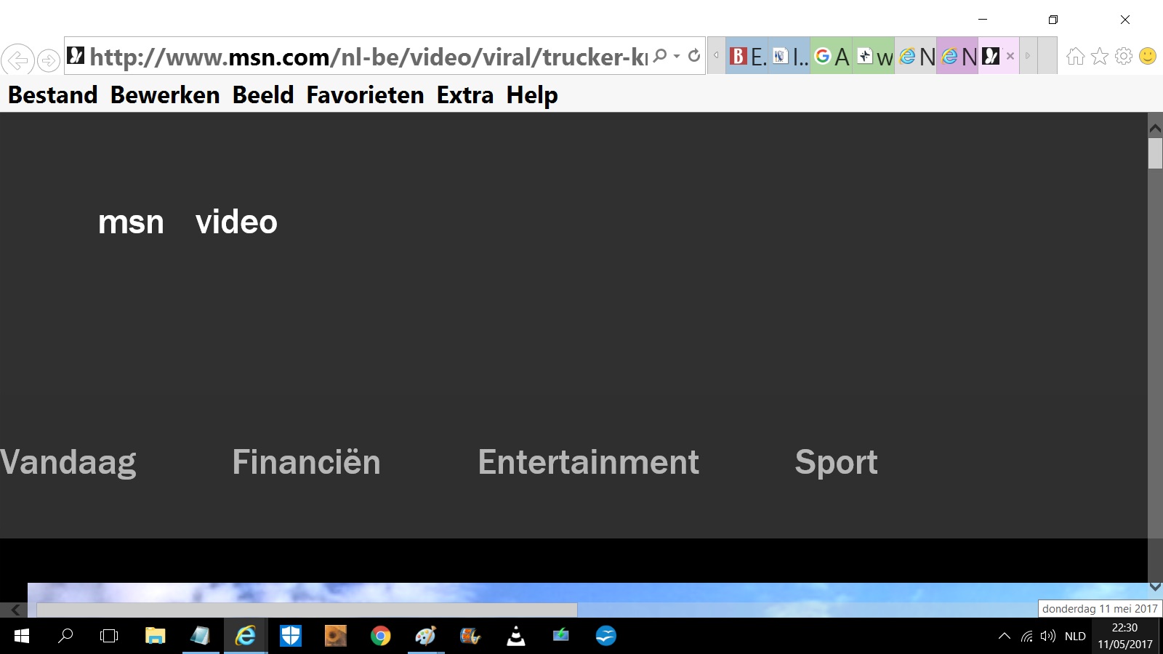Switch to the green tab labeled w
This screenshot has height=654, width=1163.
874,56
